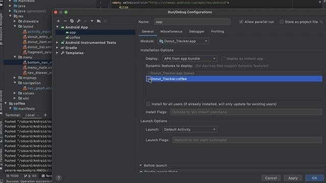Image resolution: width=326 pixels, height=183 pixels.
Task: Select the coffee run configuration
Action: 95,38
